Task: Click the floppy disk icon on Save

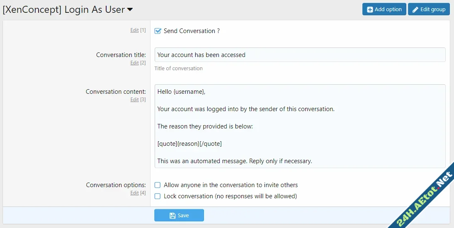Action: [x=172, y=215]
